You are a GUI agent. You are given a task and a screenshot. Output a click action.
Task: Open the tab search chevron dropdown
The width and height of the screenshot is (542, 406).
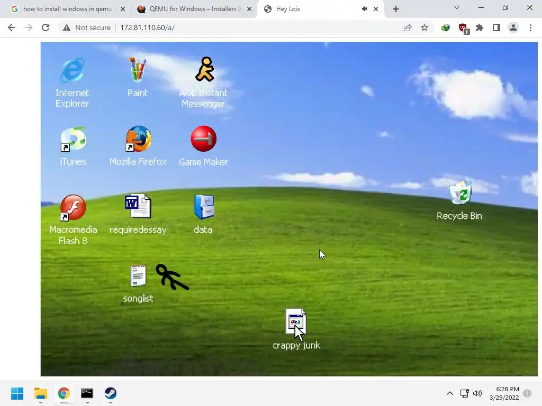[x=457, y=7]
